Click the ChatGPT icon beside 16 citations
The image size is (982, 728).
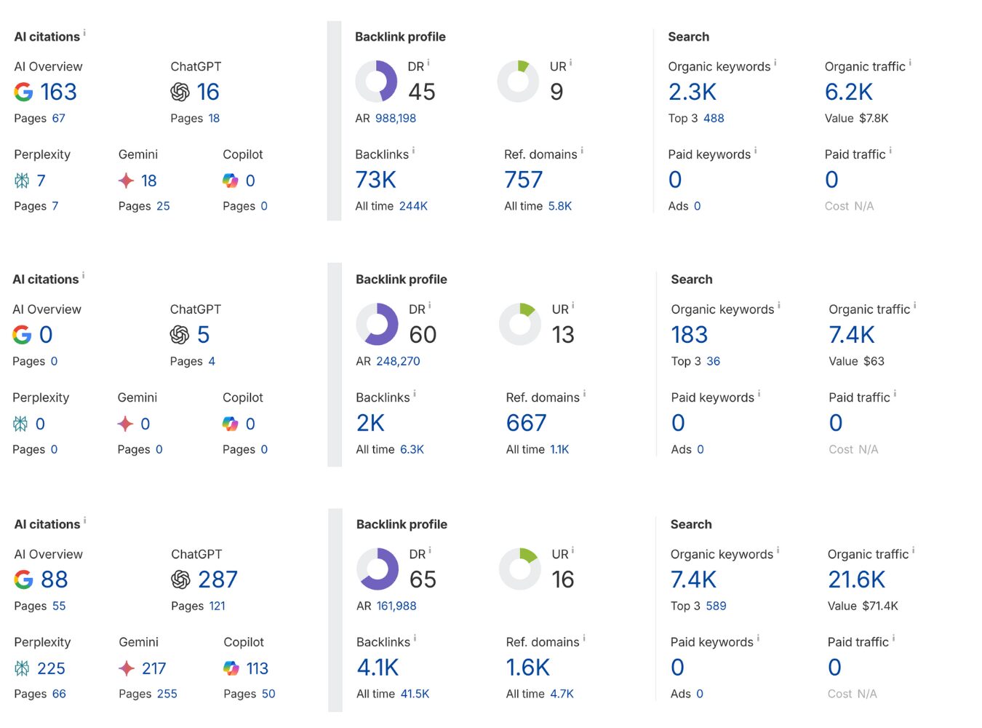click(180, 92)
